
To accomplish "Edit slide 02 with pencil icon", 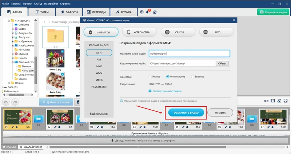I will [55, 127].
